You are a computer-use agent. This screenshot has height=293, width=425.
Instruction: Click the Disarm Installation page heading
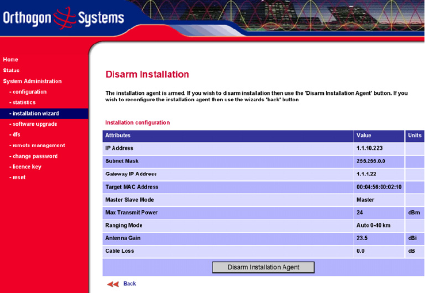click(147, 75)
